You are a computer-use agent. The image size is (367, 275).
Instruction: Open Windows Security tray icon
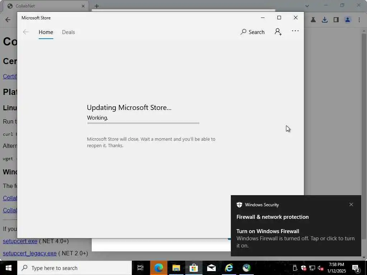[x=304, y=268]
